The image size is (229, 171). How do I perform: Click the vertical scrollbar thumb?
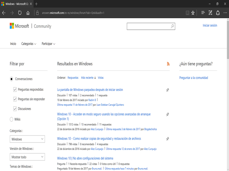pyautogui.click(x=228, y=40)
